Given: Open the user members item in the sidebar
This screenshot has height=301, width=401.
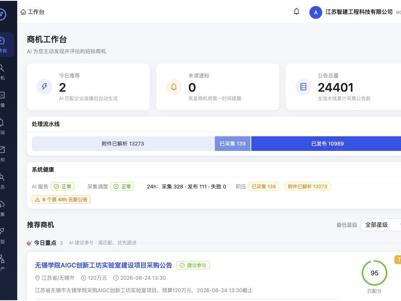Looking at the screenshot, I should pos(2,181).
